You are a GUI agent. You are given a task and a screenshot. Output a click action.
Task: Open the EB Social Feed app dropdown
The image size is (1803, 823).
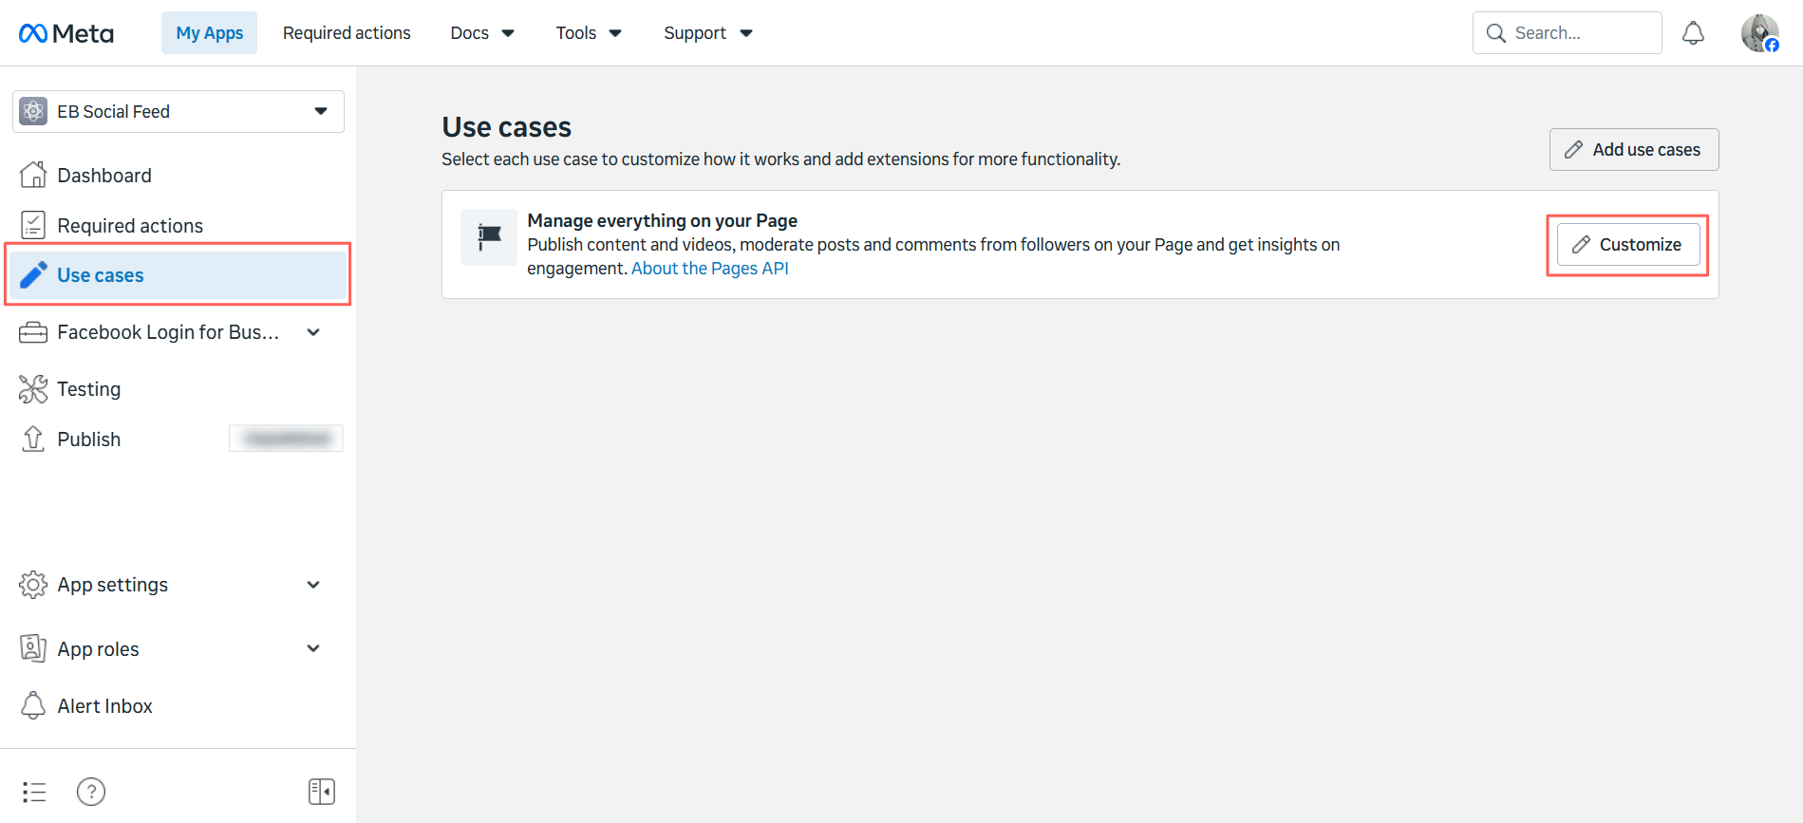point(178,112)
